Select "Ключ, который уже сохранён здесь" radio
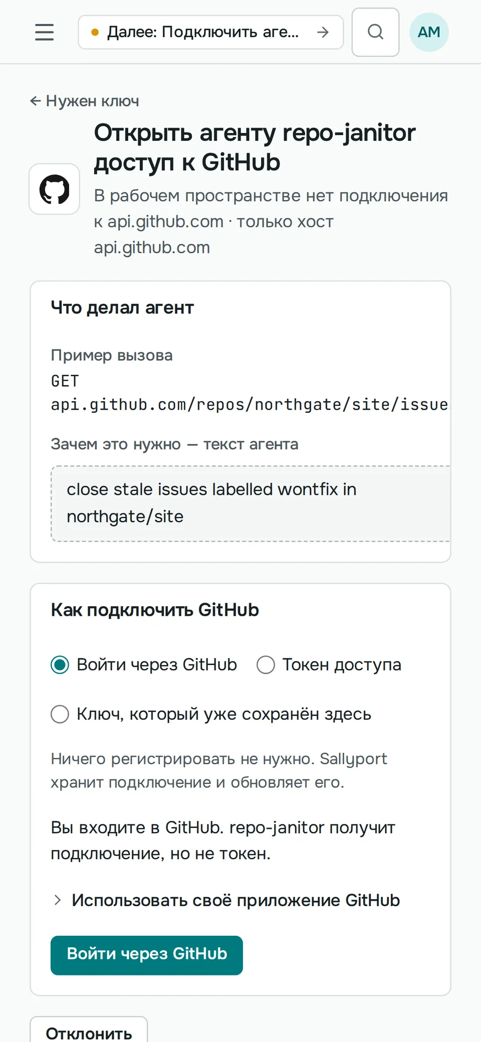 (211, 714)
